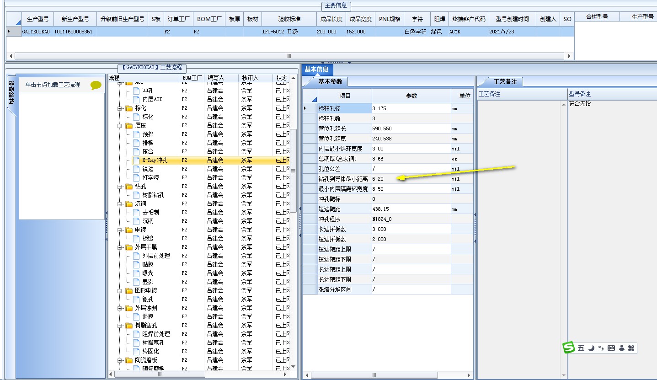Collapse the 图形电镀 tree node
Image resolution: width=657 pixels, height=380 pixels.
[120, 291]
